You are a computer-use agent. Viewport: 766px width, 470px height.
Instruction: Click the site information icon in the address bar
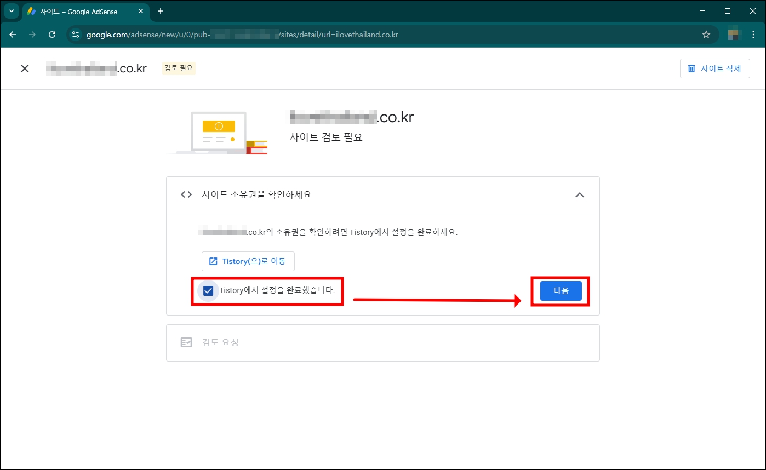click(x=75, y=34)
